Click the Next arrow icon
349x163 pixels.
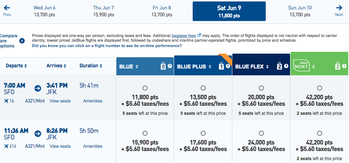pyautogui.click(x=339, y=7)
